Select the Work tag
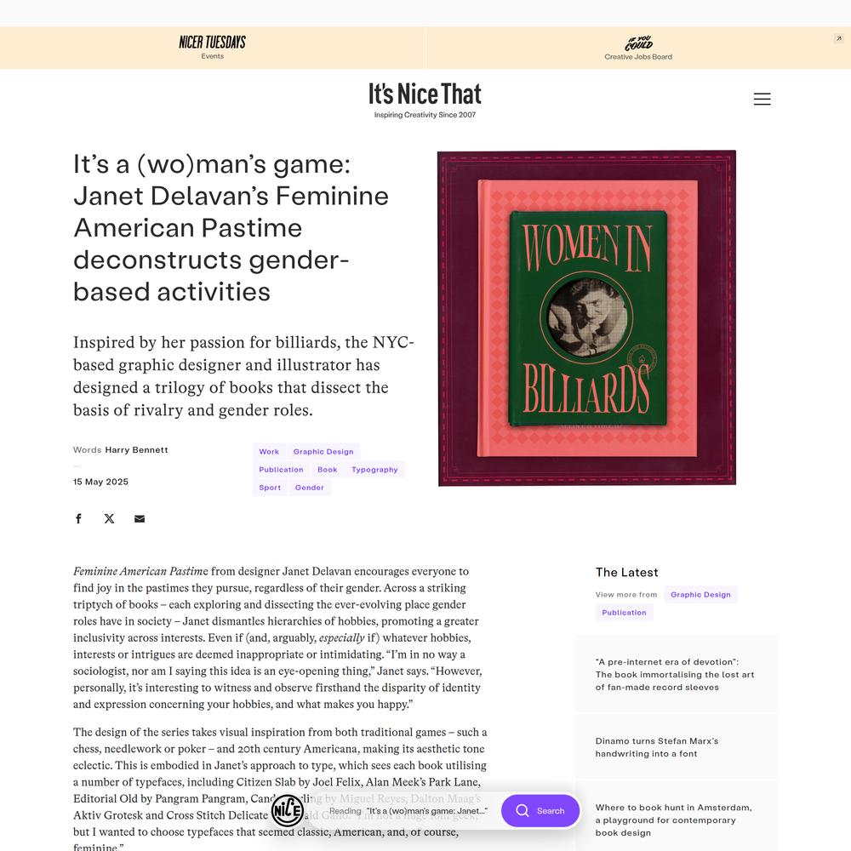The height and width of the screenshot is (851, 851). [x=269, y=452]
